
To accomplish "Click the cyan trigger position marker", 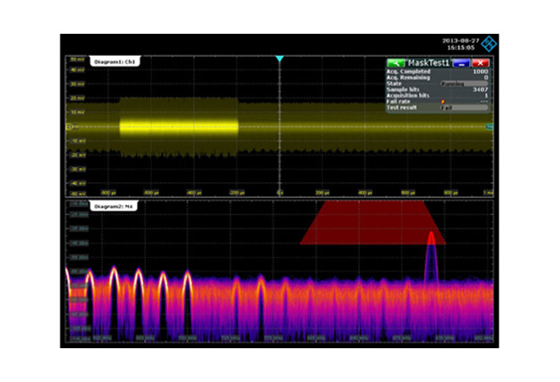I will point(279,60).
